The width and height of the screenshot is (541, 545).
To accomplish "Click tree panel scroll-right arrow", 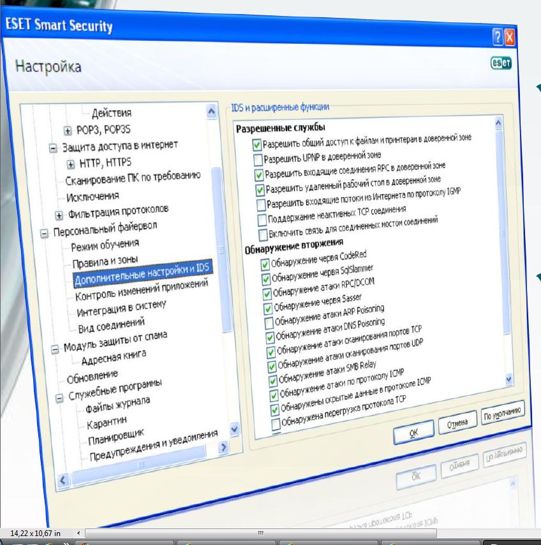I will coord(224,447).
